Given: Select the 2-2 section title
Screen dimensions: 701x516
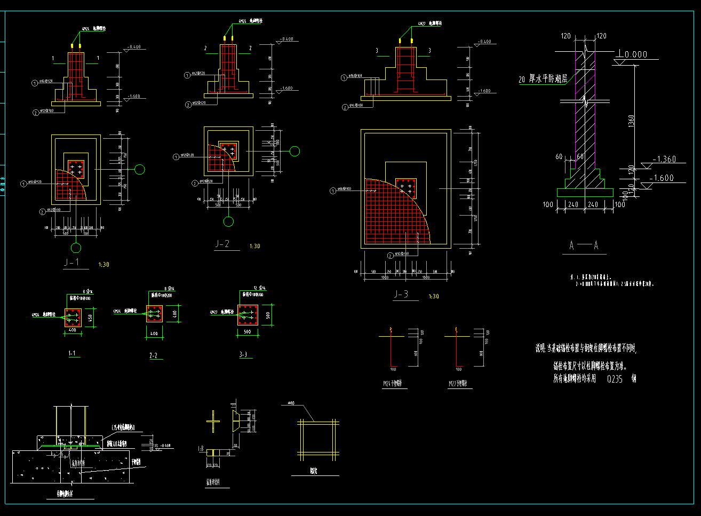Looking at the screenshot, I should coord(154,355).
